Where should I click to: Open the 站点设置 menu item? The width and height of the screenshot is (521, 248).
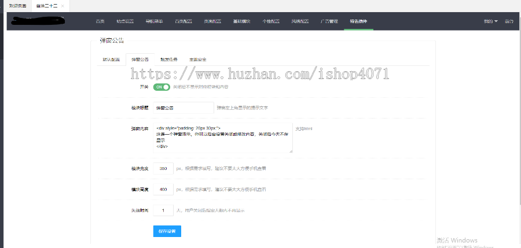pyautogui.click(x=124, y=21)
